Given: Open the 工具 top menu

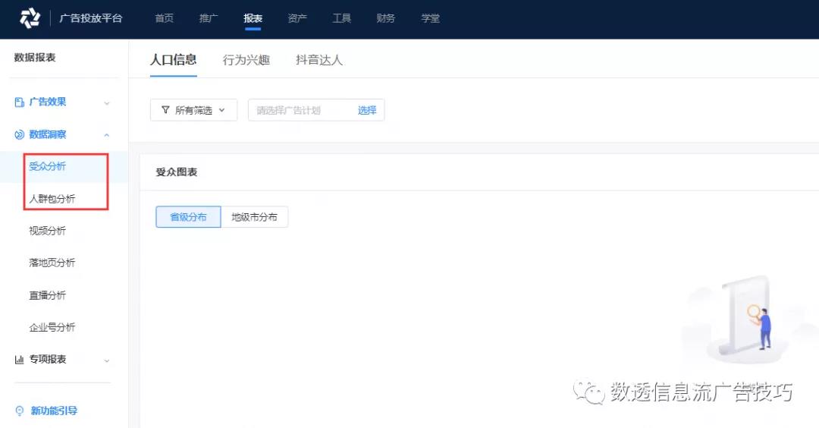Looking at the screenshot, I should coord(341,18).
